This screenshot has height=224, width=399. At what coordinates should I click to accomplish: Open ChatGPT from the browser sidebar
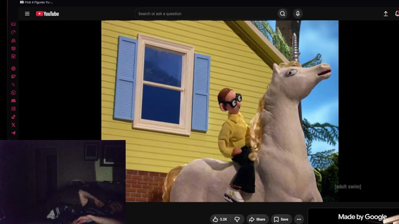click(x=13, y=68)
